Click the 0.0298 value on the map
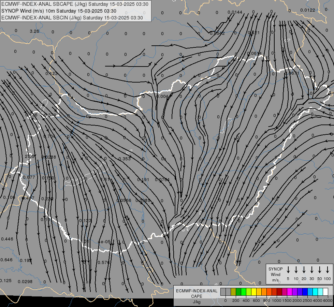 [25, 282]
